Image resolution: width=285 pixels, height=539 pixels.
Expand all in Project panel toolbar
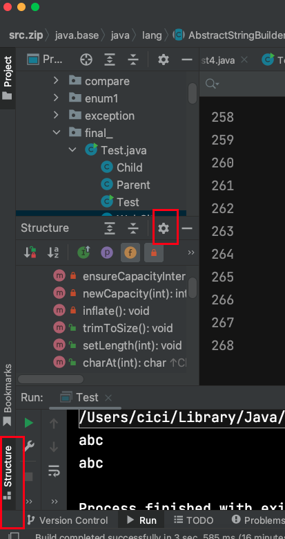pyautogui.click(x=110, y=60)
